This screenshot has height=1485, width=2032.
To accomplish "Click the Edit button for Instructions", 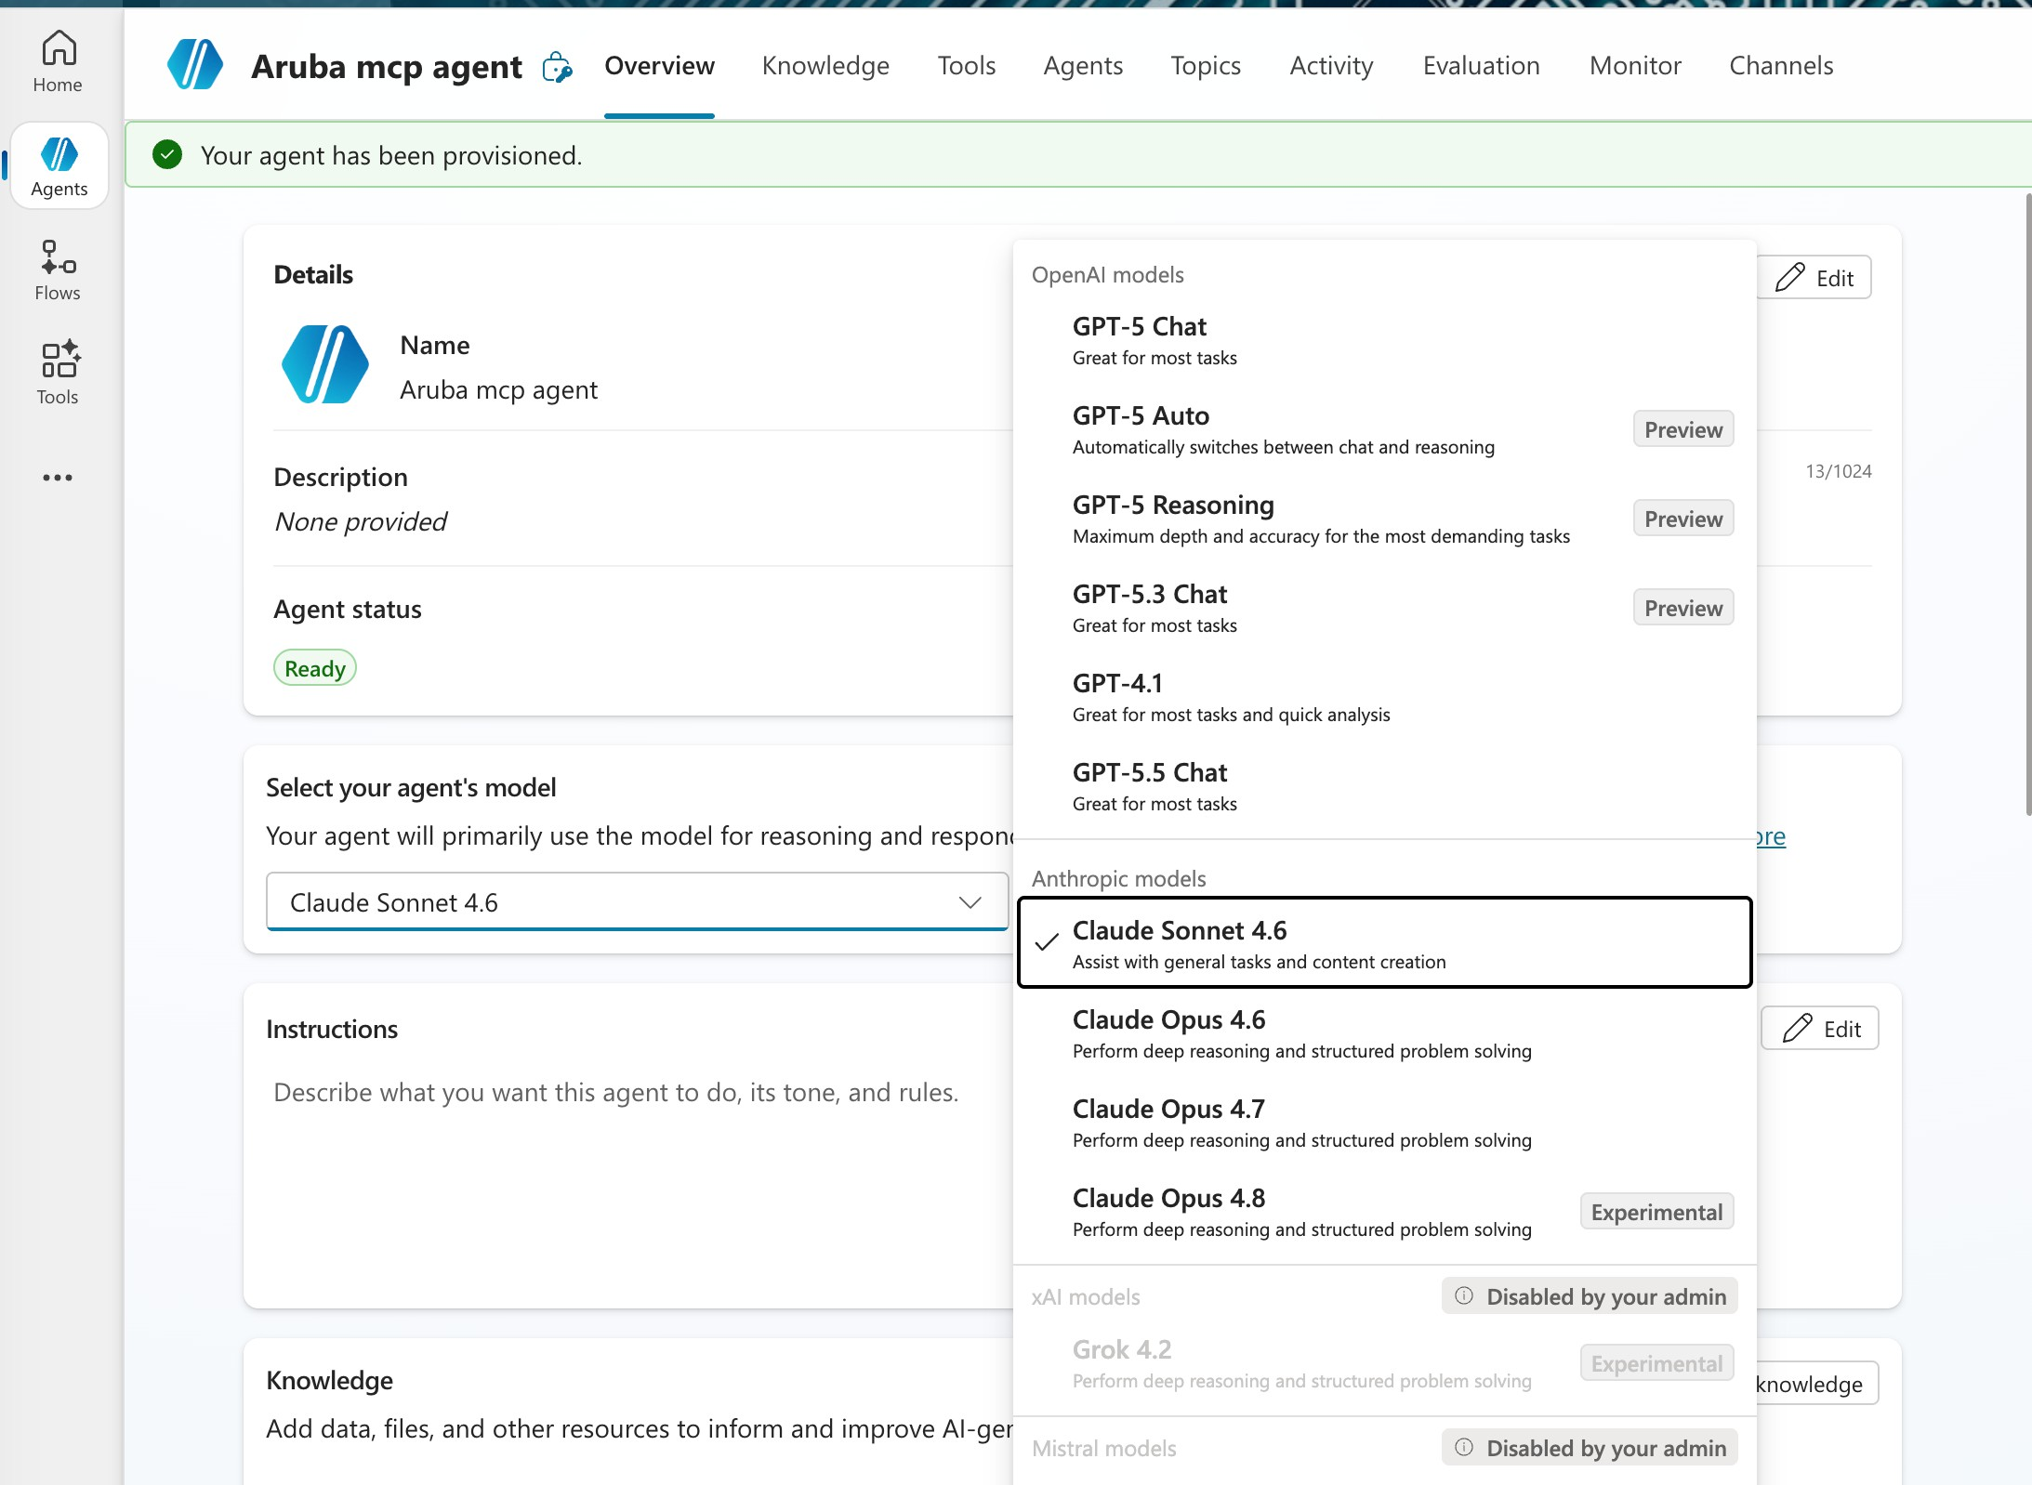I will click(1820, 1028).
